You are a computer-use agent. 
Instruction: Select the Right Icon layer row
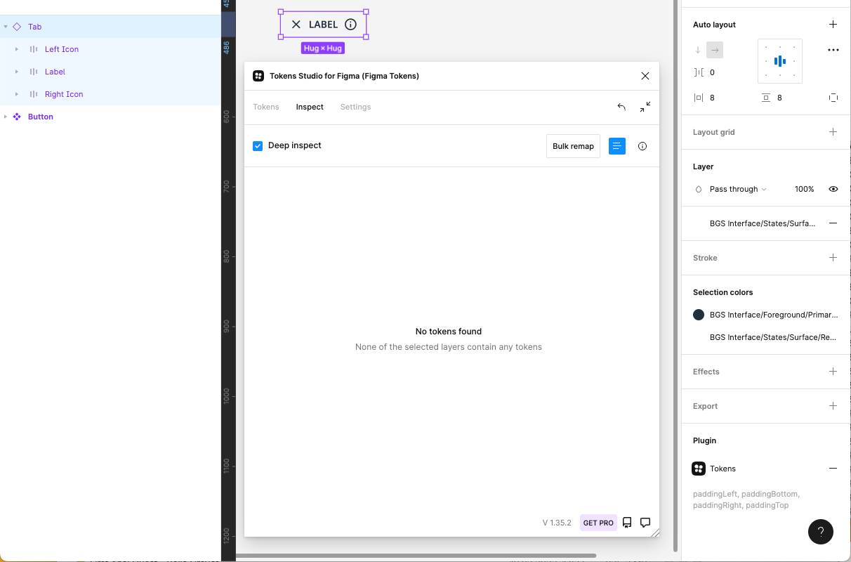pyautogui.click(x=110, y=94)
